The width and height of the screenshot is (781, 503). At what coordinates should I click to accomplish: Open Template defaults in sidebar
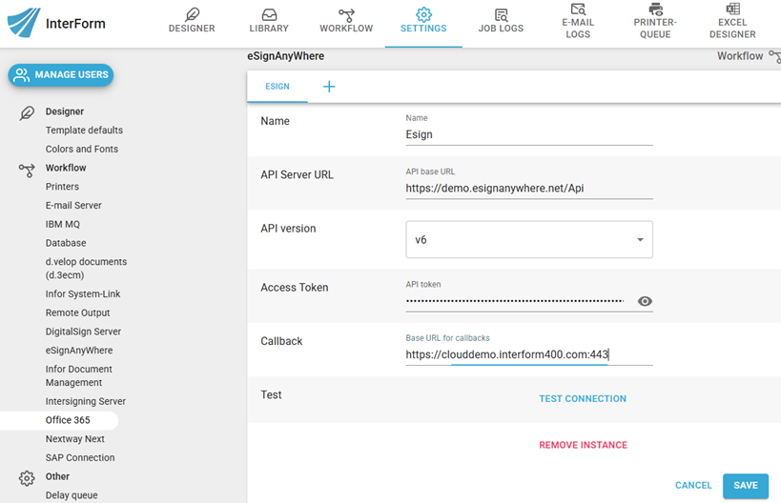point(84,131)
